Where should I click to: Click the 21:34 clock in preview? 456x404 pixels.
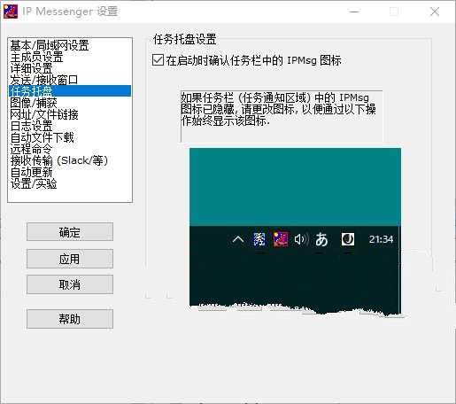pos(381,239)
